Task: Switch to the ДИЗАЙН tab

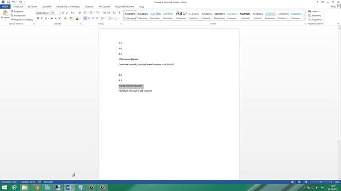Action: [47, 6]
